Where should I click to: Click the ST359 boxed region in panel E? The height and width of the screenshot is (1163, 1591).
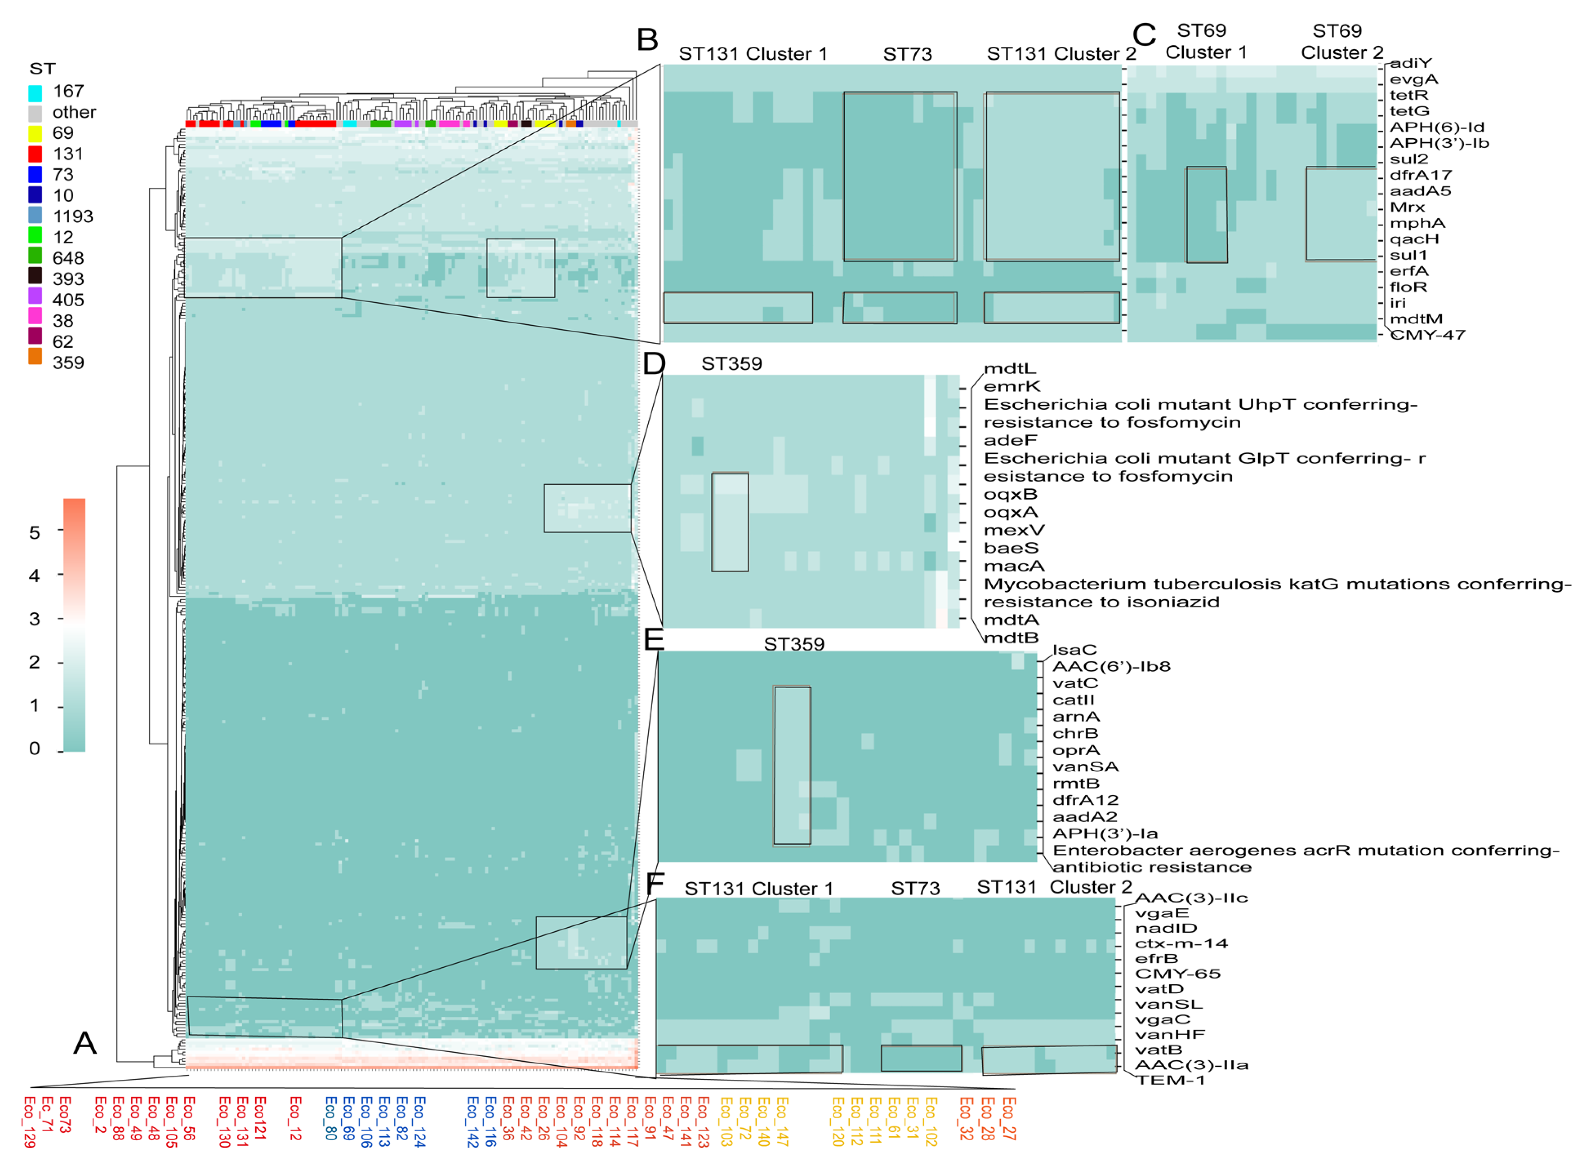(792, 766)
